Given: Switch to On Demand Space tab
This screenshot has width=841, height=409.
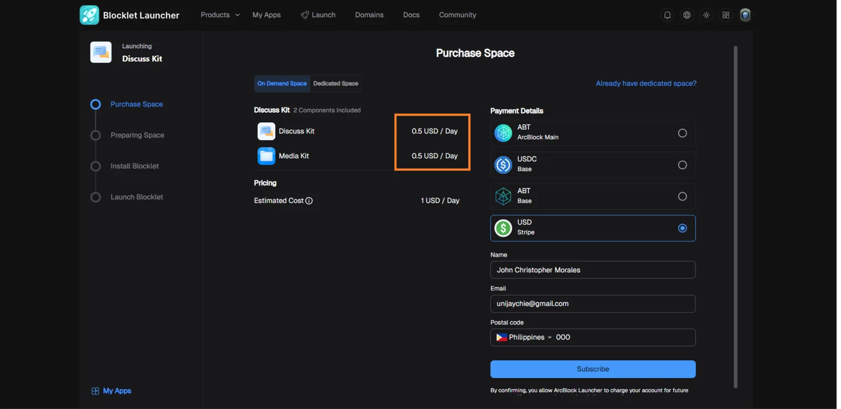Looking at the screenshot, I should [x=282, y=83].
